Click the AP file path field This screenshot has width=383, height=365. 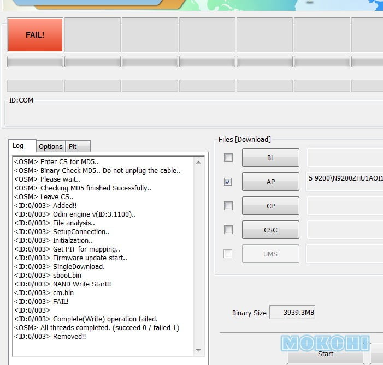coord(344,182)
